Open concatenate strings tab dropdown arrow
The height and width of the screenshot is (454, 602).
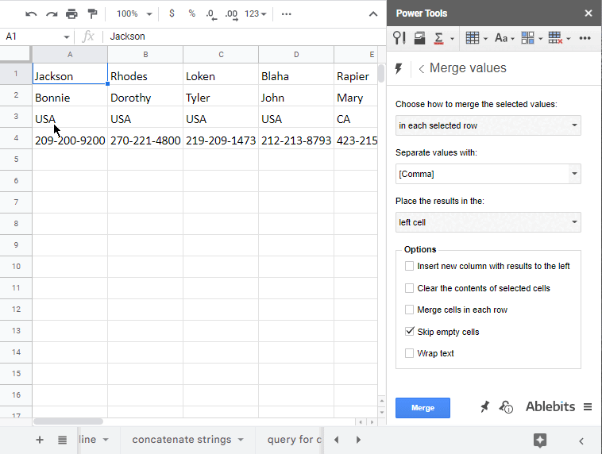(241, 440)
